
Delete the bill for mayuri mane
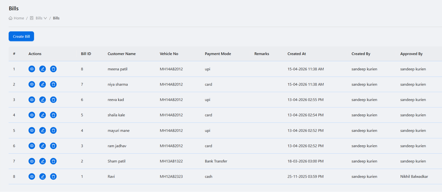pyautogui.click(x=53, y=130)
